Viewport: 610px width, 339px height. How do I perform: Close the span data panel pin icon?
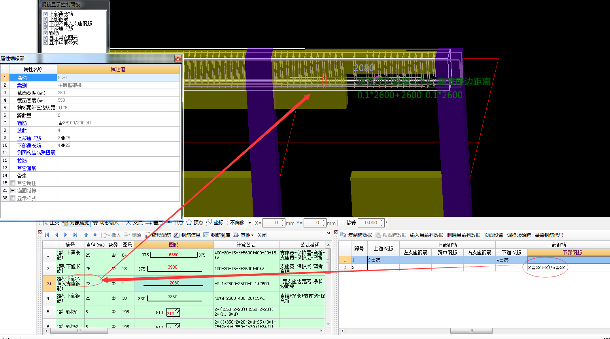(x=336, y=233)
